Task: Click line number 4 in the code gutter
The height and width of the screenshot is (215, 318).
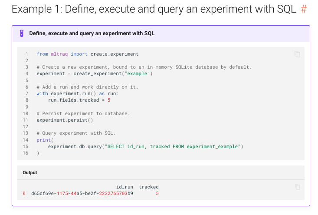Action: (26, 74)
